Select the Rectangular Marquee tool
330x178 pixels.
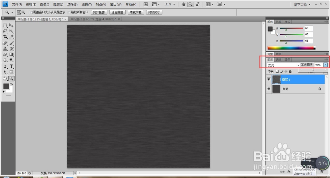point(5,25)
